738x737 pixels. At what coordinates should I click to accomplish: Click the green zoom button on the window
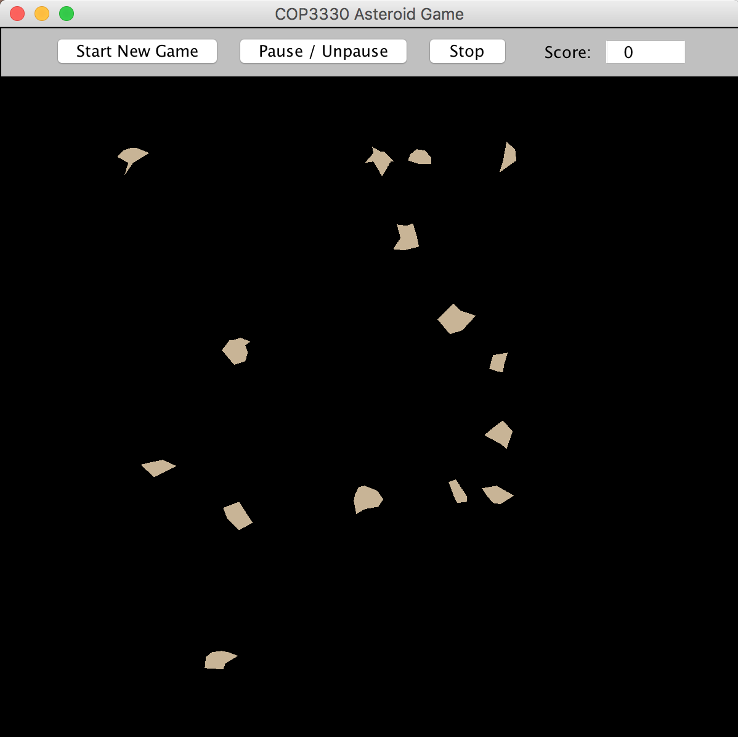tap(66, 13)
